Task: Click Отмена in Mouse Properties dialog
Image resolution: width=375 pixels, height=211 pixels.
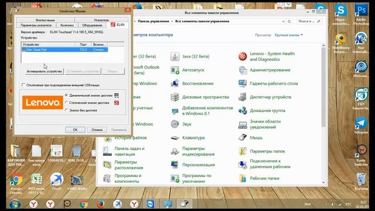Action: point(97,130)
